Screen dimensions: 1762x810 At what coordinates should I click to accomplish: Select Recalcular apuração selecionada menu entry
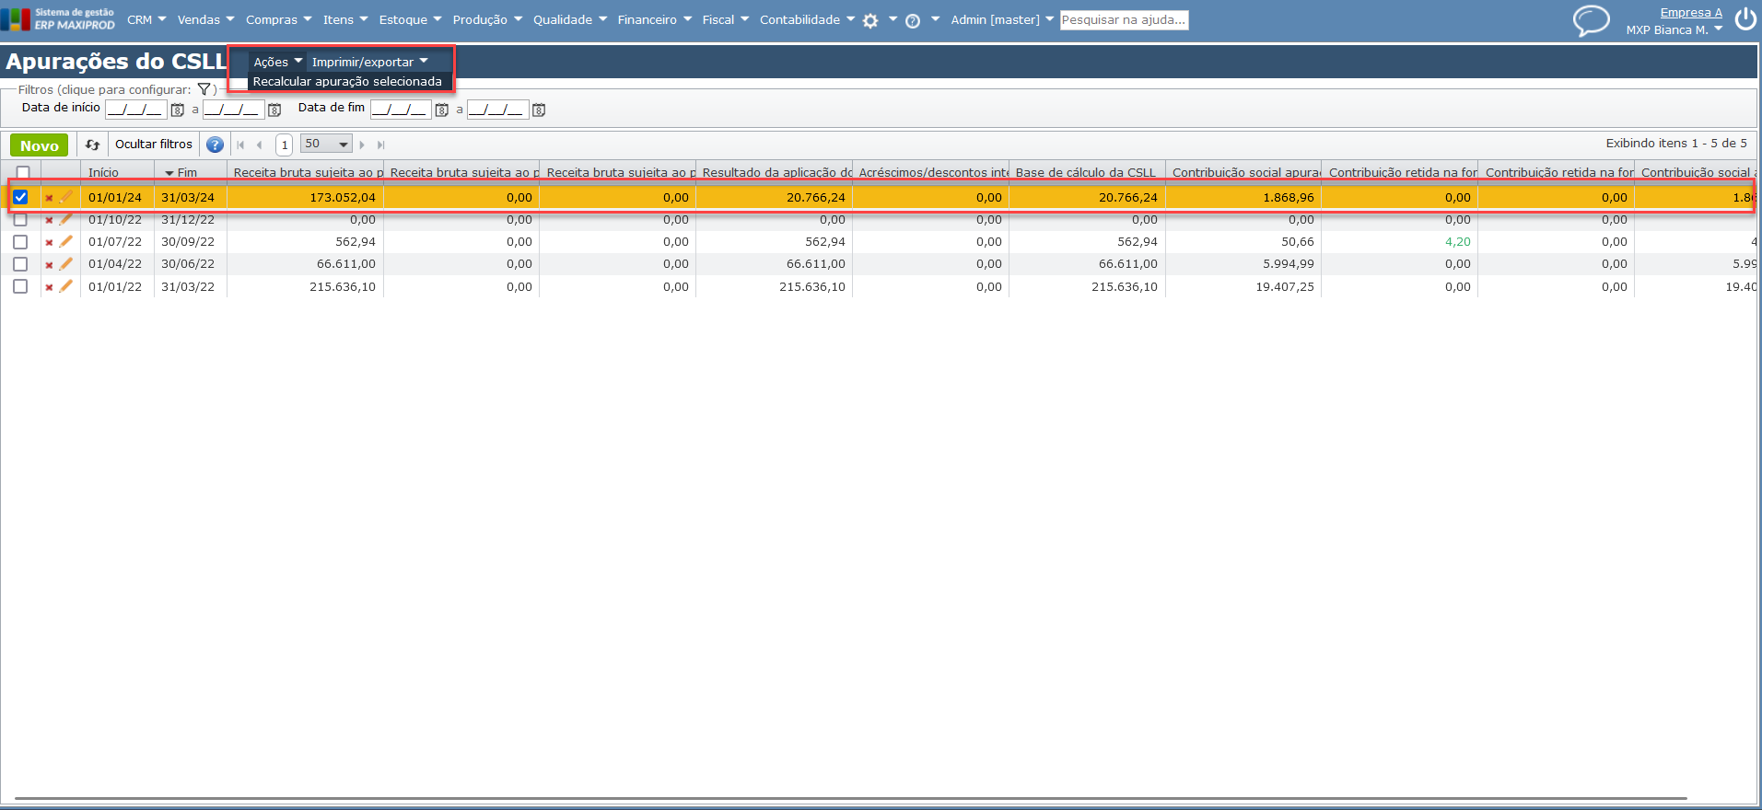coord(347,82)
